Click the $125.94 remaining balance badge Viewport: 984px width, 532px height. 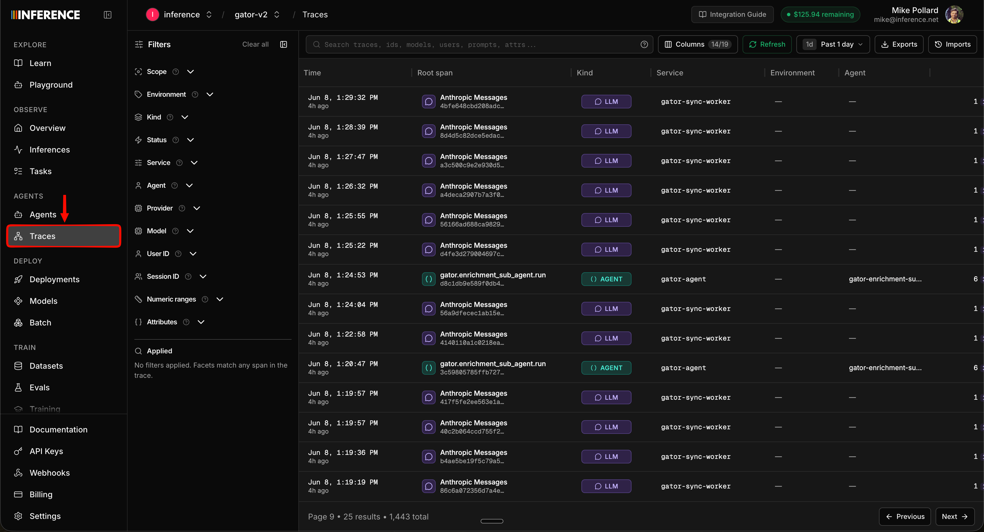click(x=820, y=15)
